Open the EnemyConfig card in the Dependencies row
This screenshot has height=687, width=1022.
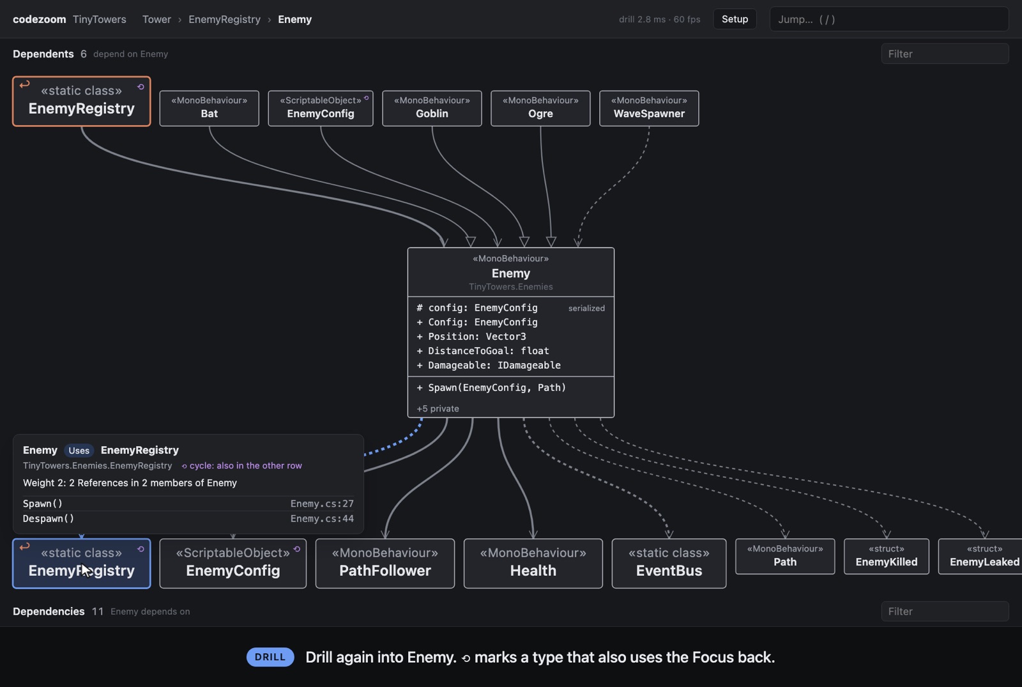233,563
